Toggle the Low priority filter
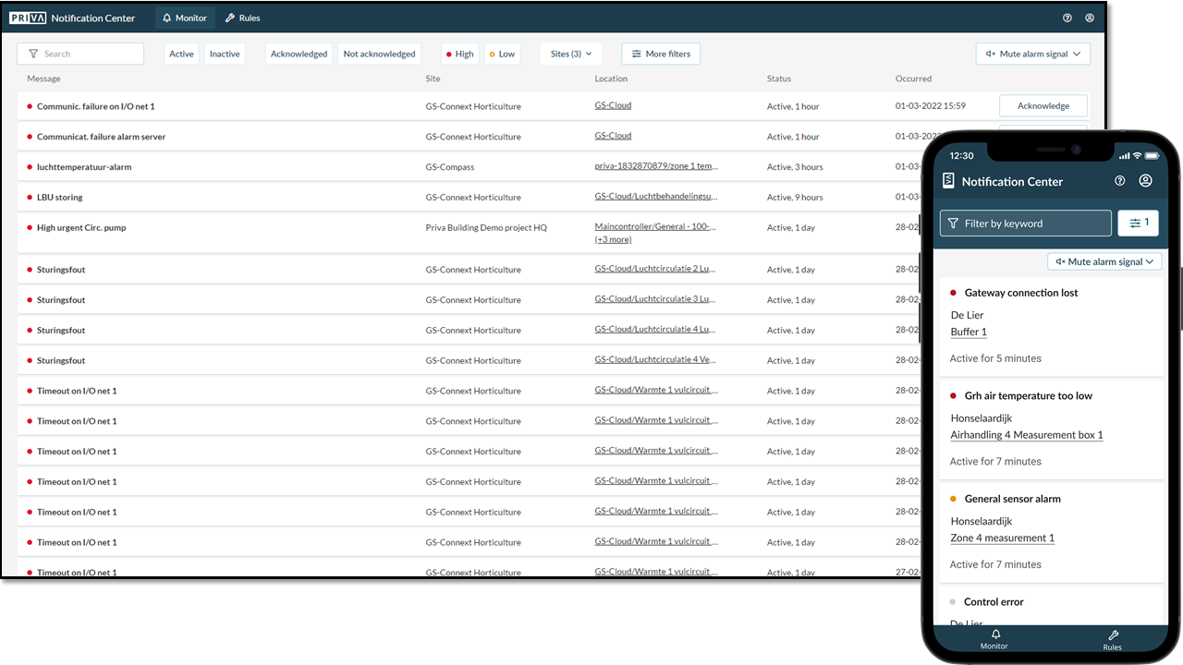 503,54
